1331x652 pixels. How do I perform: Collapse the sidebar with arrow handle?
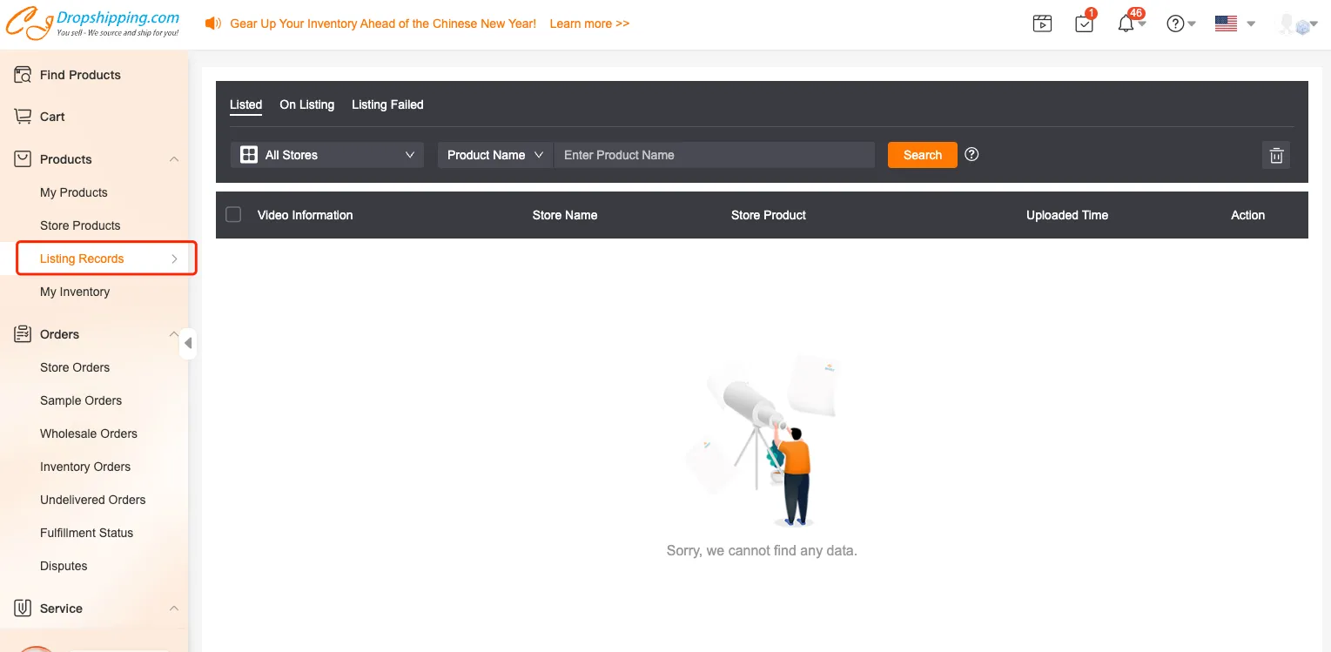188,343
